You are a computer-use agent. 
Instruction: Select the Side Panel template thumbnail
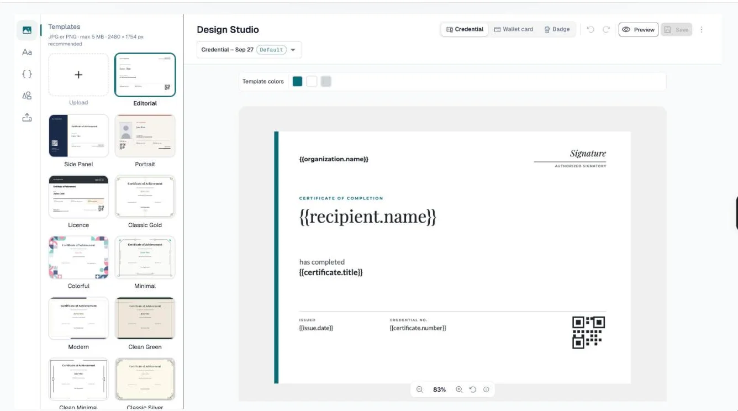point(78,136)
